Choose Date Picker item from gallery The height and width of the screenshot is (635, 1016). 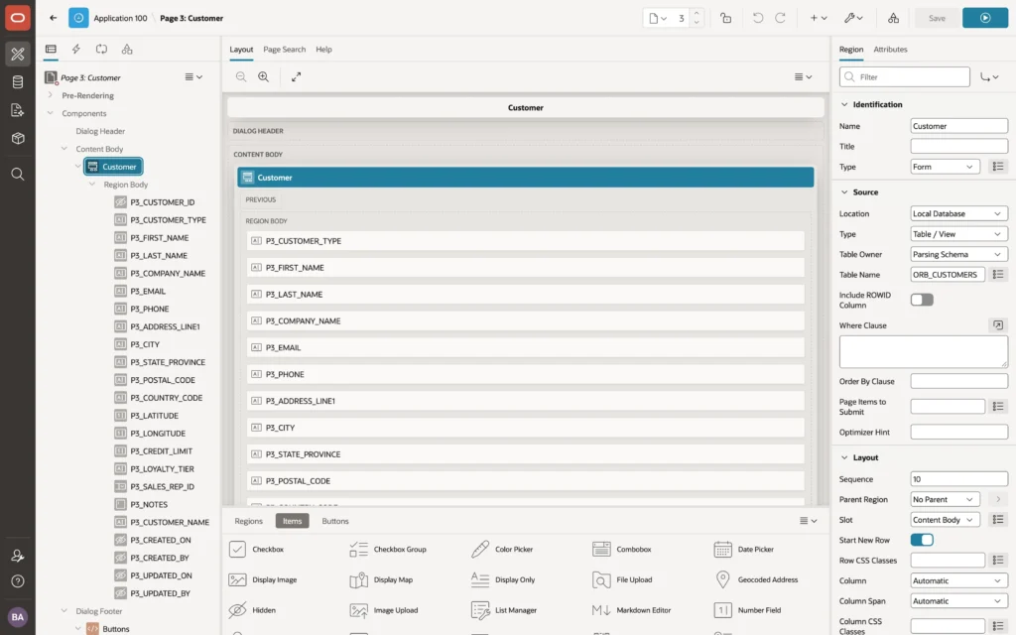(x=744, y=550)
